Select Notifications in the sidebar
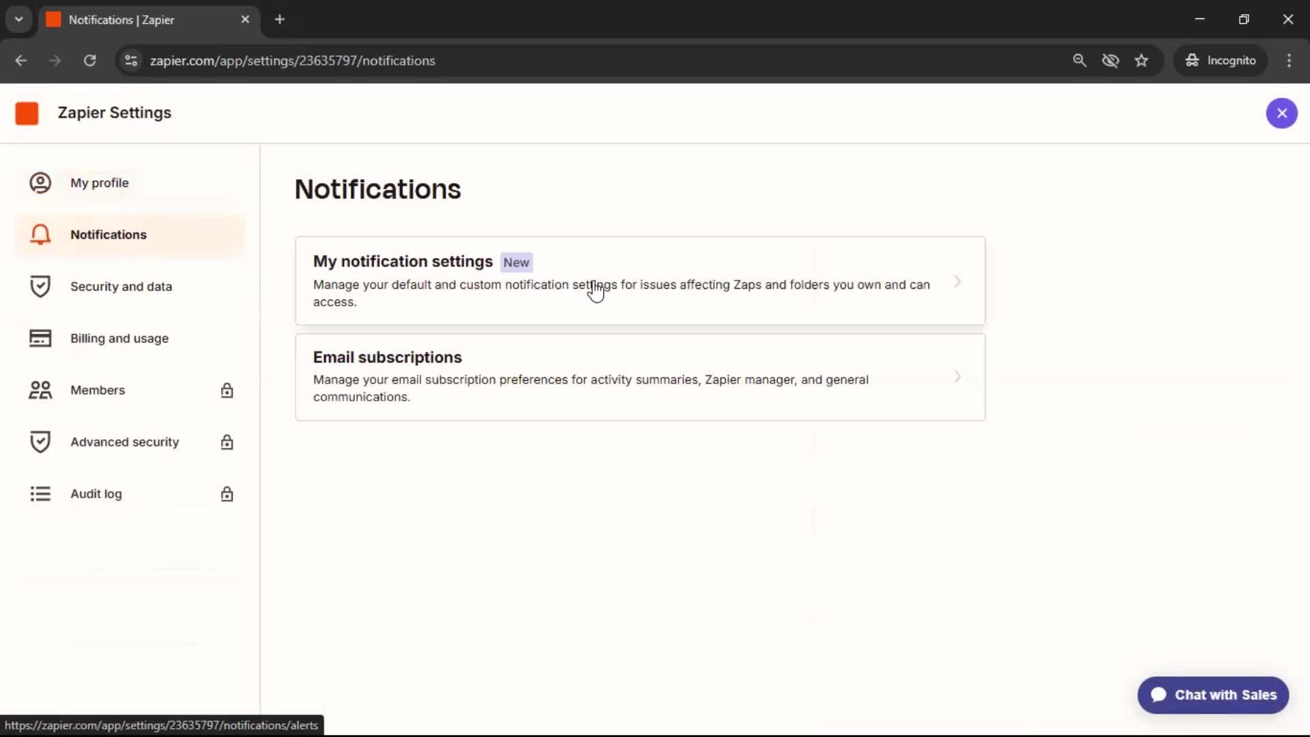Viewport: 1310px width, 737px height. 130,235
